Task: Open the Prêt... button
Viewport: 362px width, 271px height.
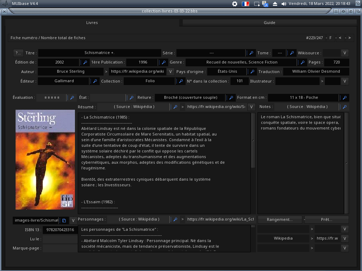Action: (x=326, y=219)
